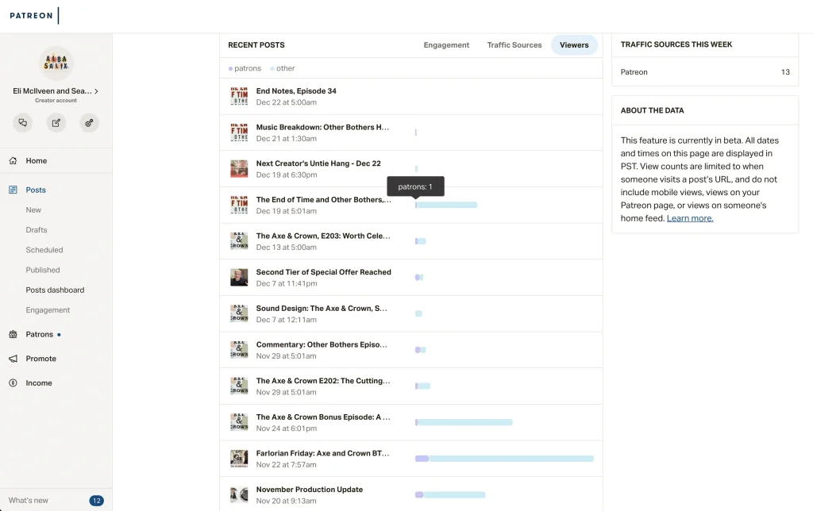Open Farlorian Friday: Axe and Crown post
813x511 pixels.
click(322, 454)
